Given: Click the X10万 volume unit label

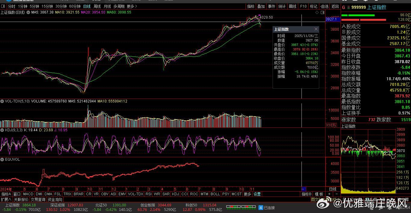Looking at the screenshot, I should click(331, 125).
